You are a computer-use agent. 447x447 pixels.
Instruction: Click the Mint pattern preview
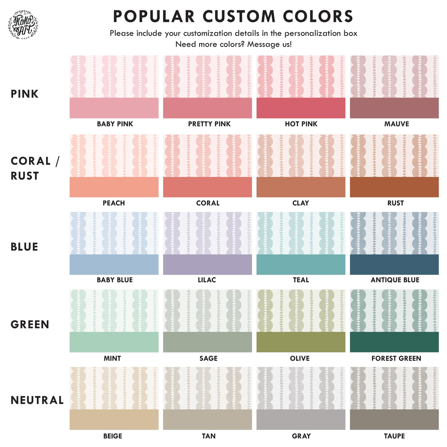pyautogui.click(x=114, y=310)
